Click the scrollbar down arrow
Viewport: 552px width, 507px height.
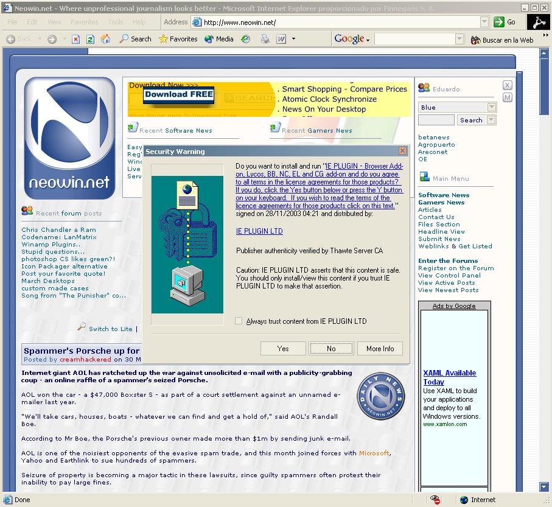pyautogui.click(x=544, y=487)
